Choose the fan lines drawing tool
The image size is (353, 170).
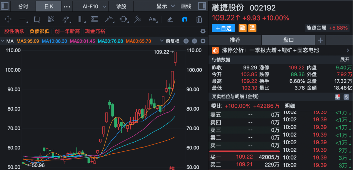51,19
